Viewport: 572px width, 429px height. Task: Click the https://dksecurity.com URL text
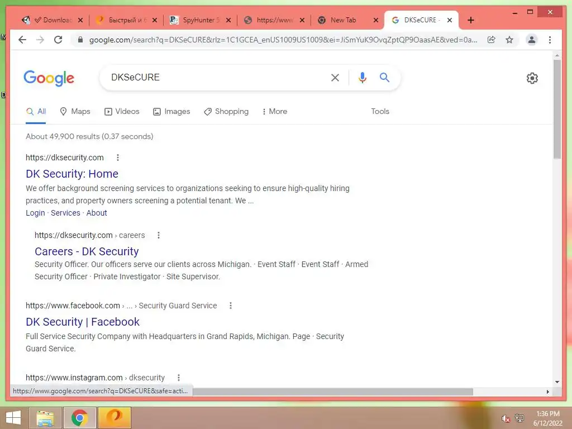(x=65, y=158)
